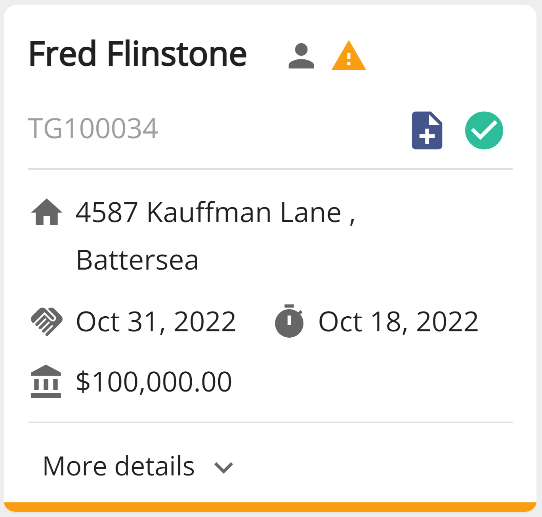Click the green checkmark status icon

(484, 130)
